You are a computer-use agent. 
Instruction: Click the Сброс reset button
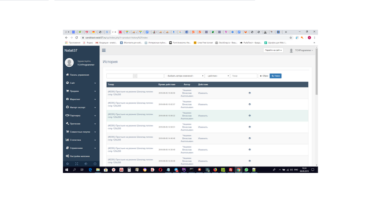(x=264, y=76)
